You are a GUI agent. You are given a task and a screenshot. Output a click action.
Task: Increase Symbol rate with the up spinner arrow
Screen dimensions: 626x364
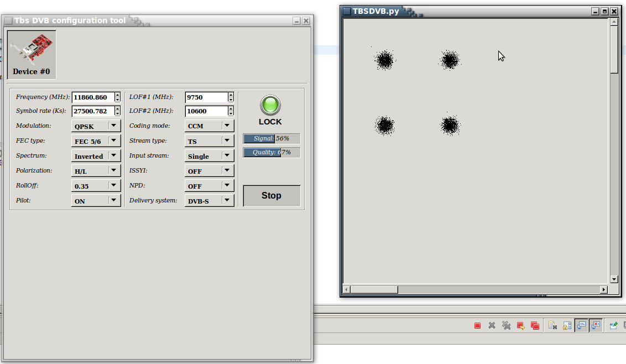click(x=117, y=108)
